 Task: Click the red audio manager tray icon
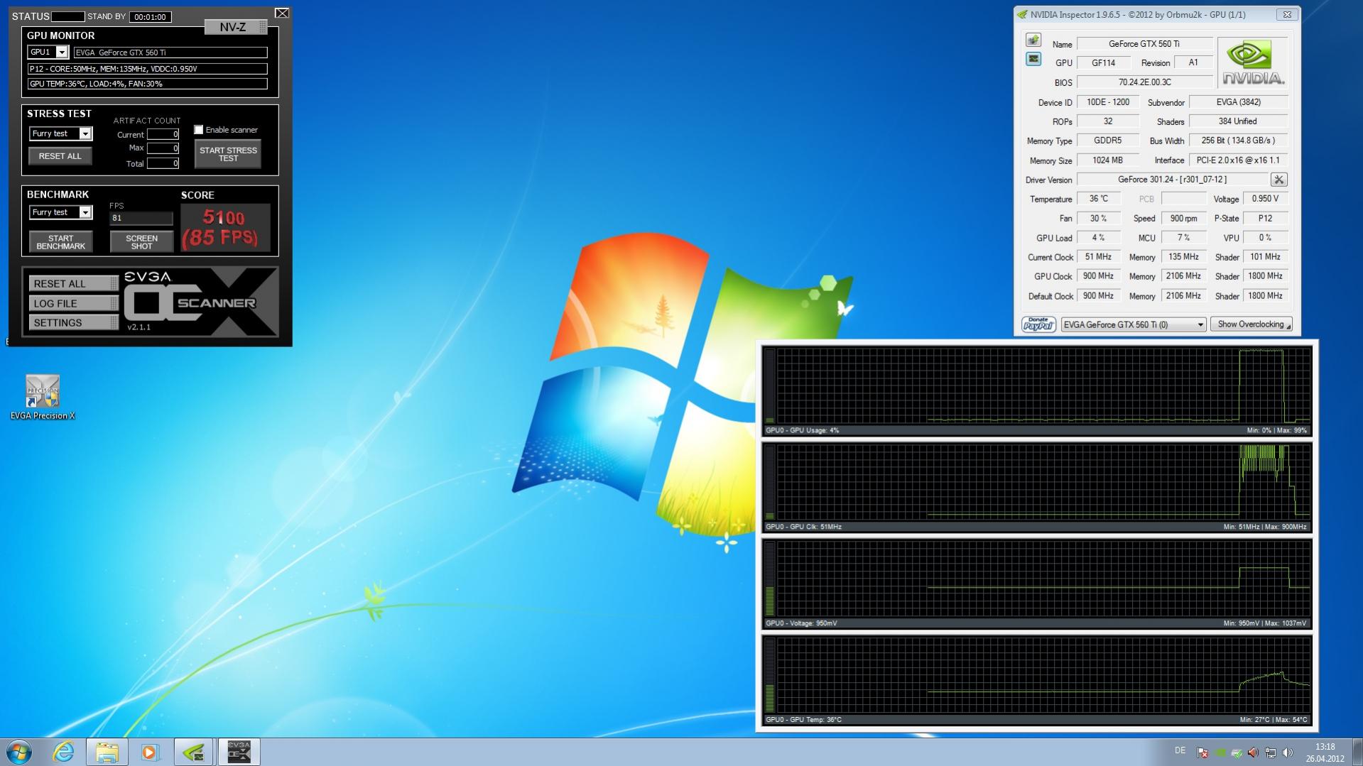[x=1254, y=753]
